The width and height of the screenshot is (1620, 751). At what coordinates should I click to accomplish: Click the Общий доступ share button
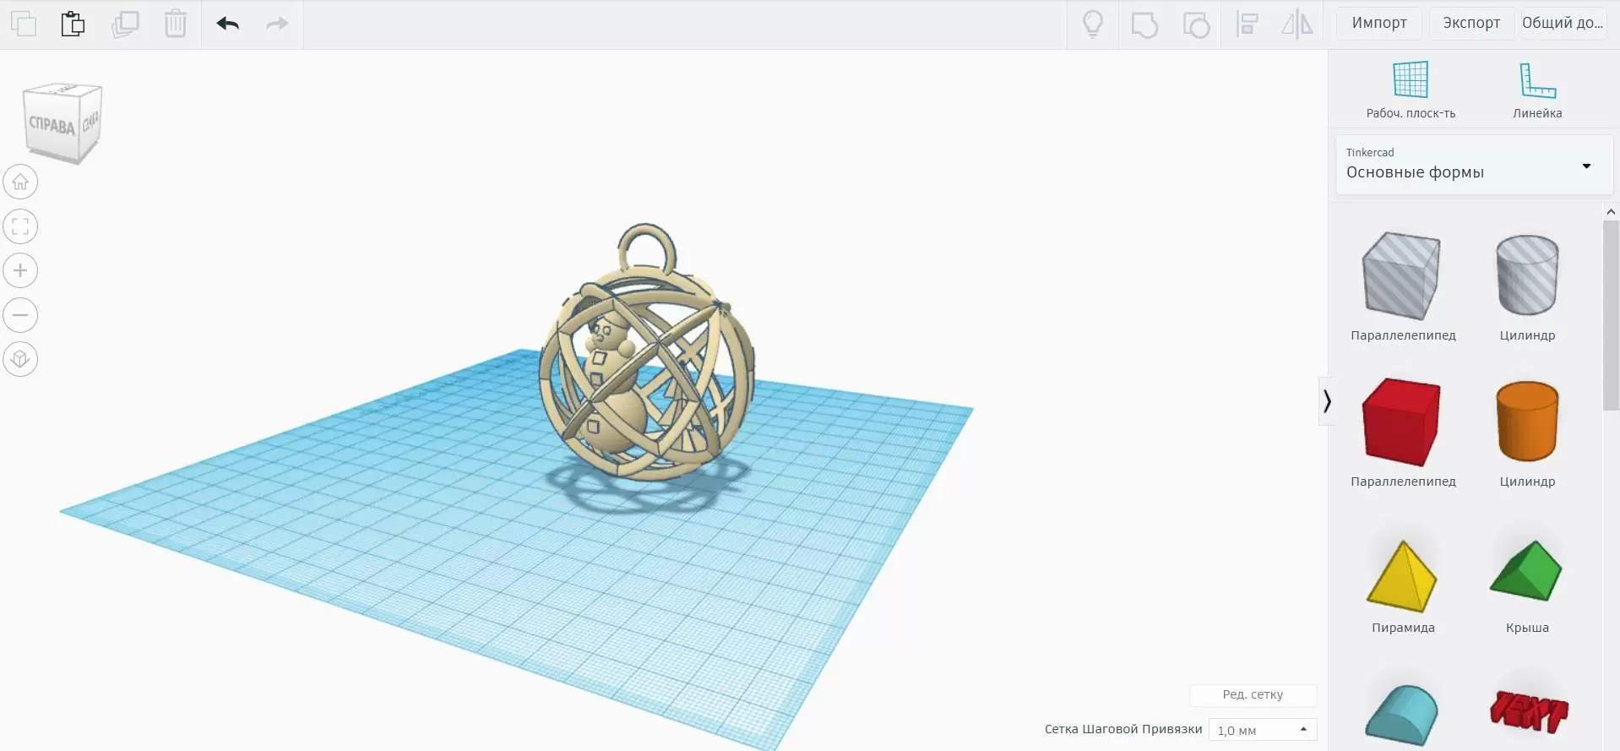(1562, 23)
